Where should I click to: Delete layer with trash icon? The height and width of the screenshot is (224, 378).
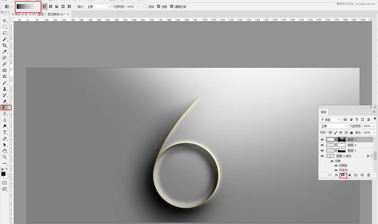[368, 175]
